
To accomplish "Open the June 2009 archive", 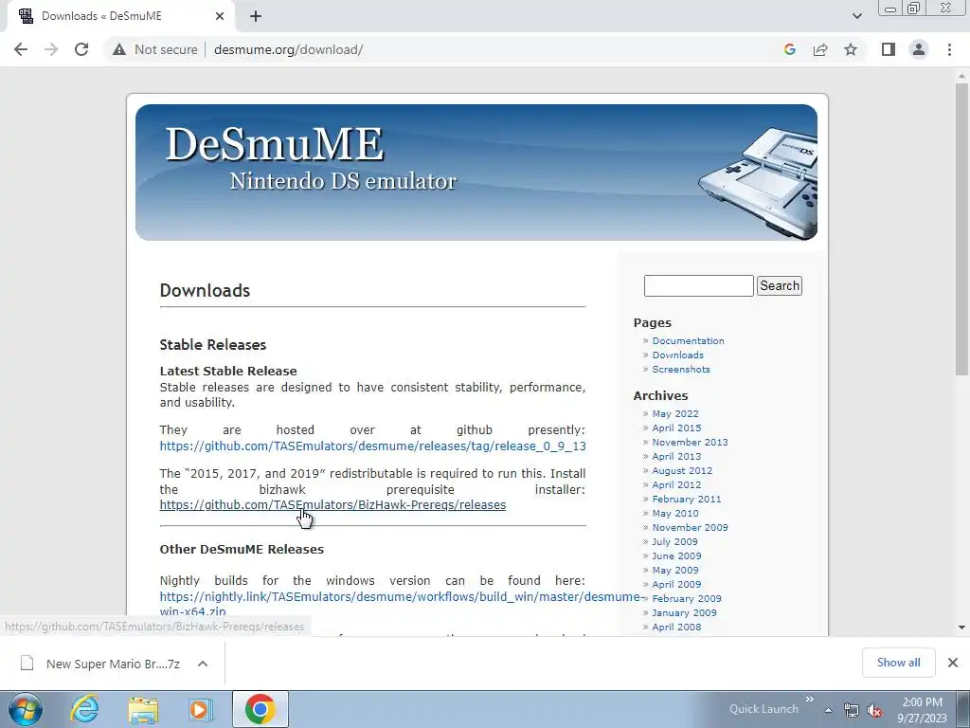I will pyautogui.click(x=676, y=556).
